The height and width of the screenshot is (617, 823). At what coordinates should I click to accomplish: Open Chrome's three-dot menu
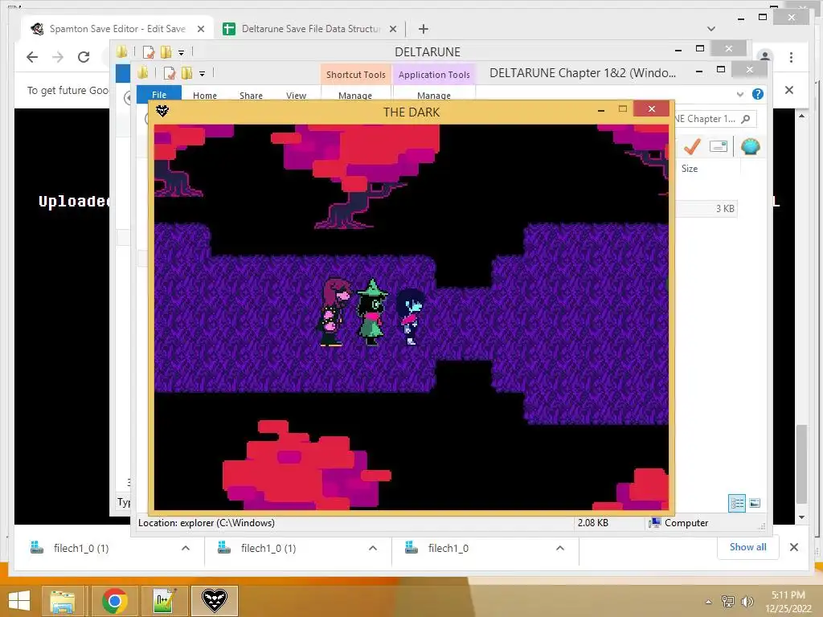coord(791,57)
